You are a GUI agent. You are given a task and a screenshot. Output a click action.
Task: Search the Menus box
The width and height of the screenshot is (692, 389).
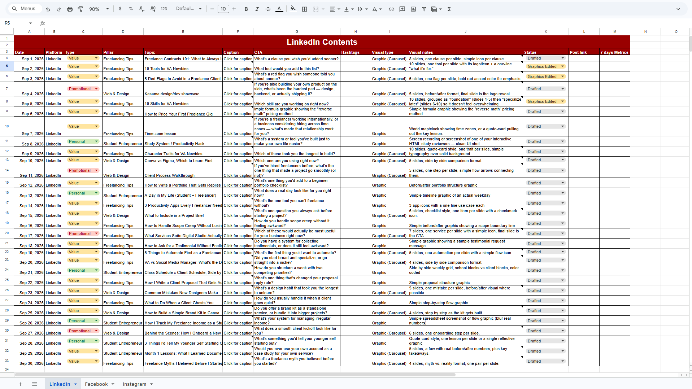tap(25, 9)
